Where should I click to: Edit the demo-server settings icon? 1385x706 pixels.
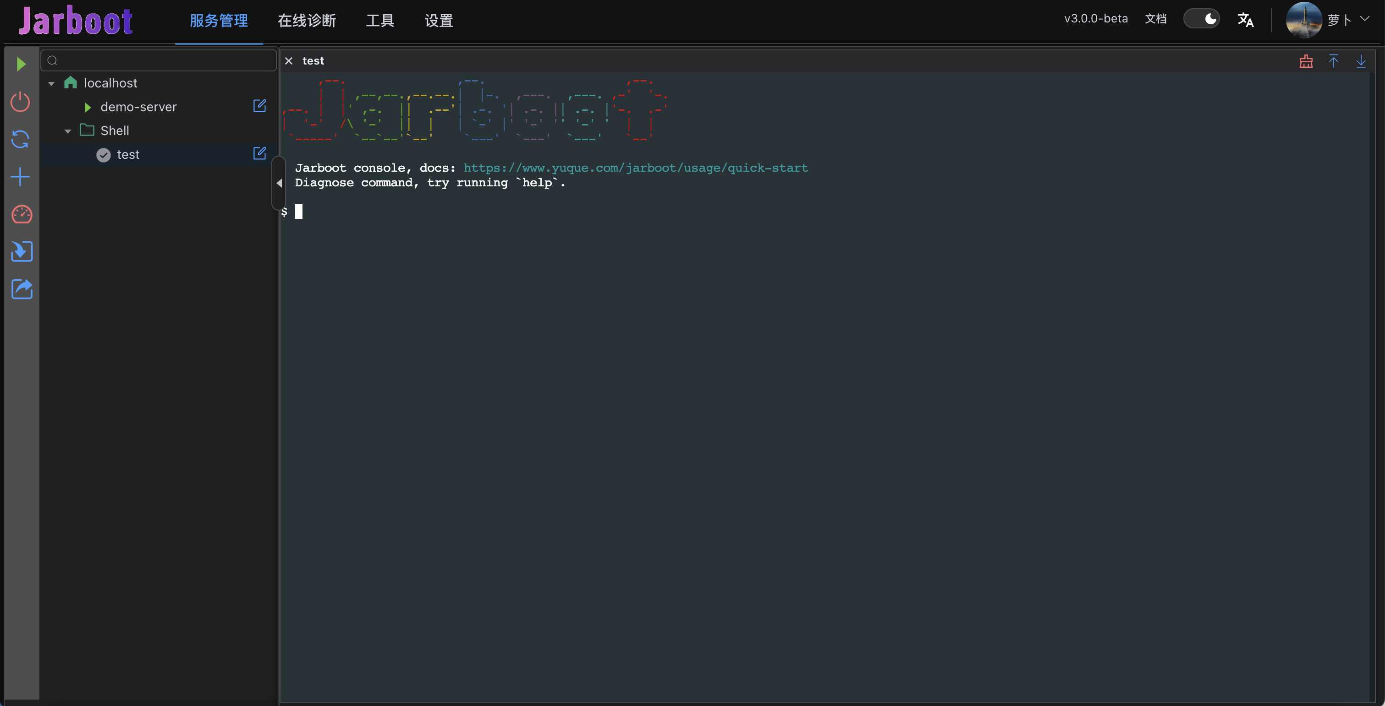(260, 106)
